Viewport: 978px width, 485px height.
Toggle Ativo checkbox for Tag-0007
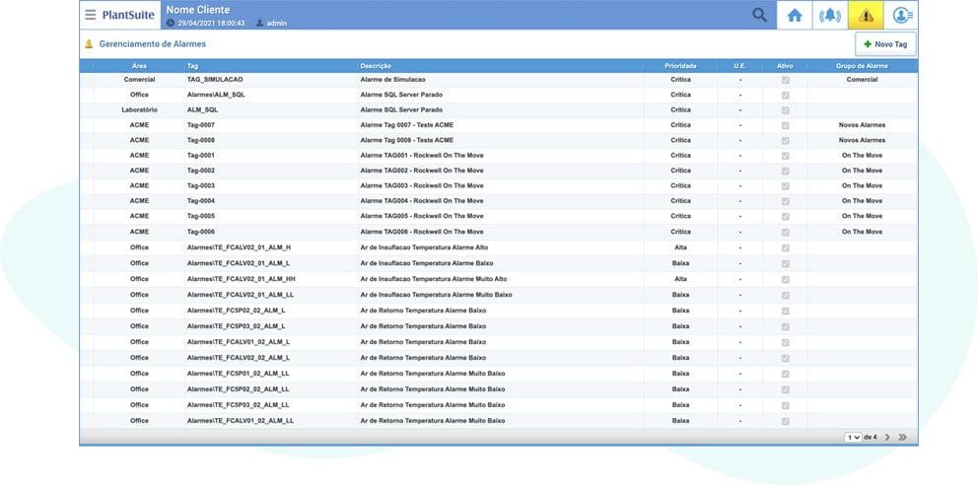coord(785,125)
